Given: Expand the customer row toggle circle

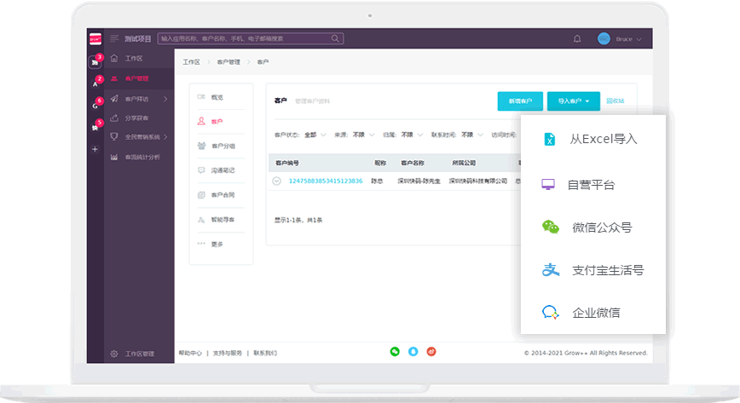Looking at the screenshot, I should pyautogui.click(x=276, y=181).
